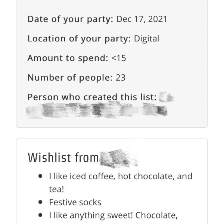This screenshot has width=224, height=224.
Task: Select the date value Dec 17, 2021
Action: coord(141,19)
